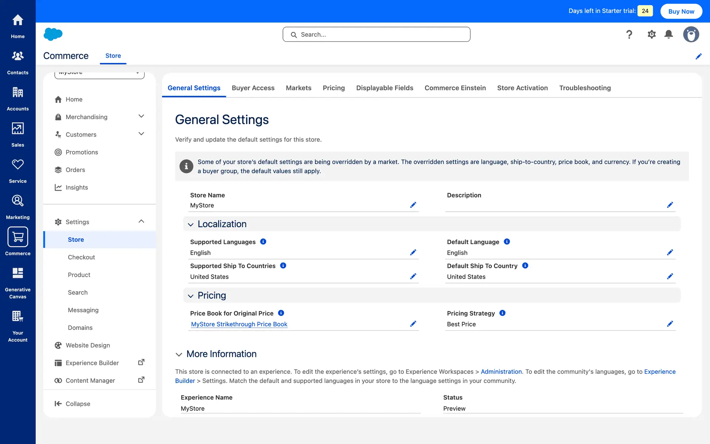Screen dimensions: 710x444
Task: Open the help question mark icon
Action: (x=629, y=34)
